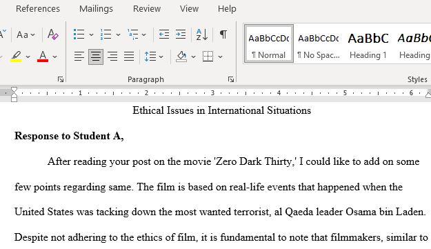Open text highlight color dropdown
The image size is (431, 249).
28,57
